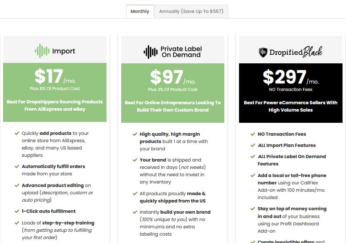Click the checkmark beside 1-Click auto fulfillment
The image size is (346, 243).
coord(17,211)
